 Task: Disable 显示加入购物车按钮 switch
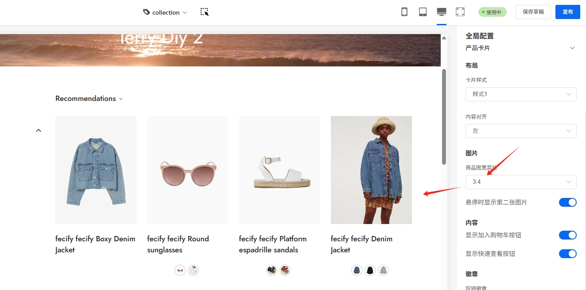tap(567, 235)
